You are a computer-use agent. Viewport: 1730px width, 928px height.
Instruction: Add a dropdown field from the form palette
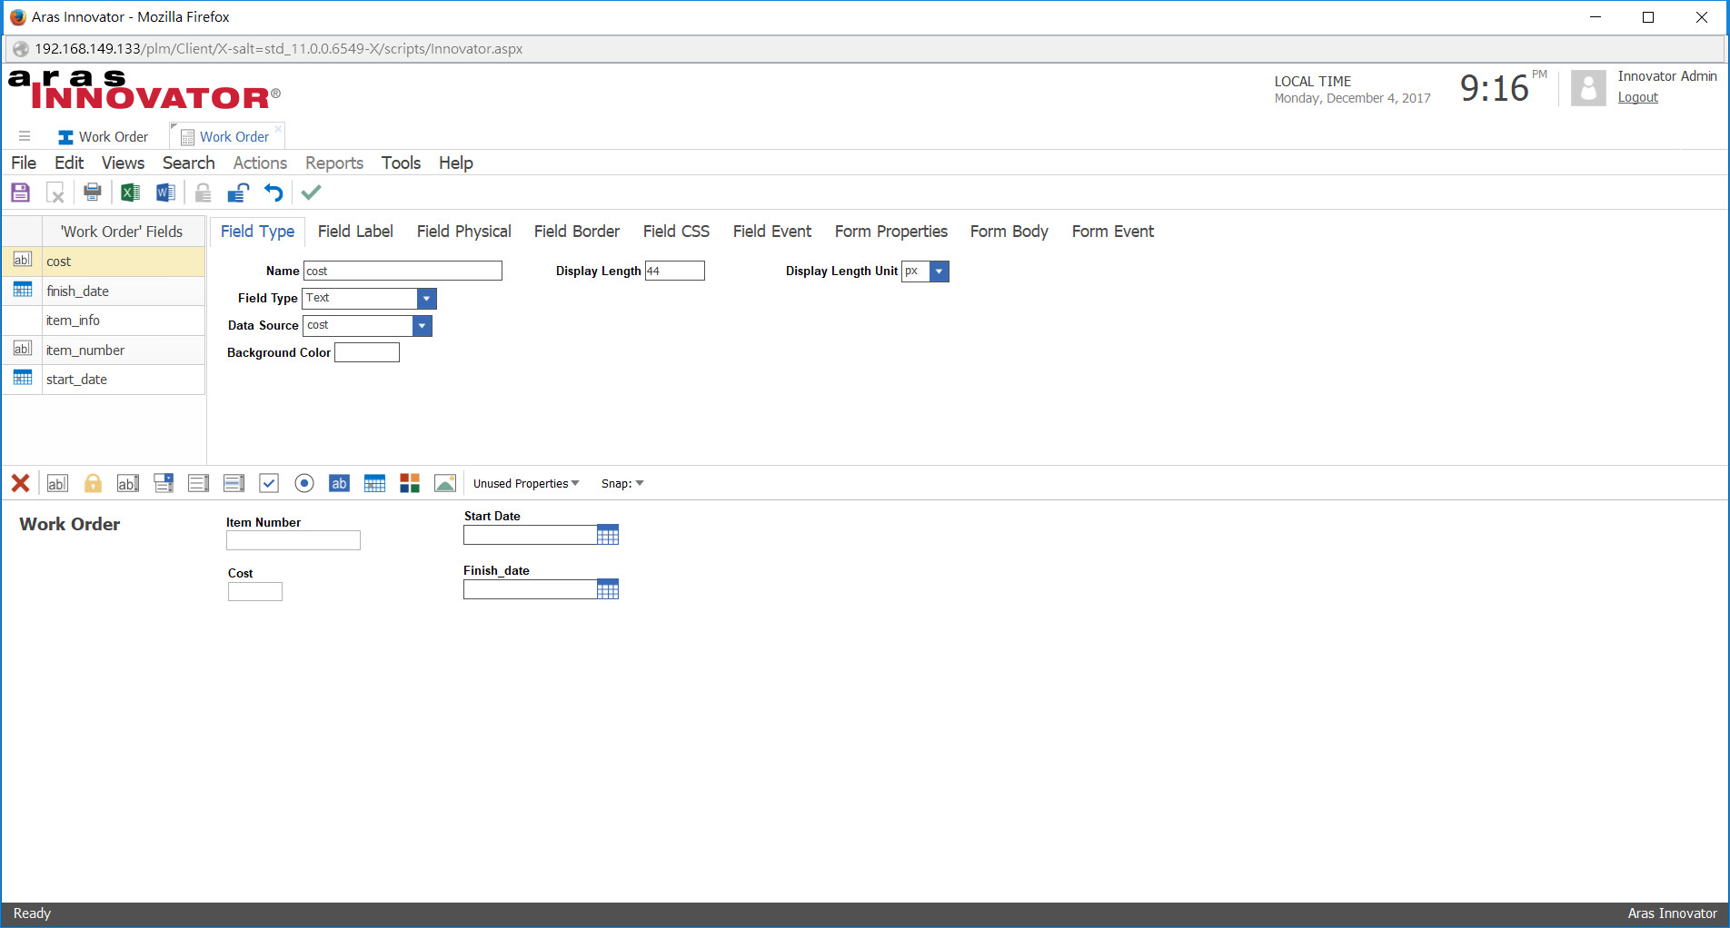(x=164, y=483)
